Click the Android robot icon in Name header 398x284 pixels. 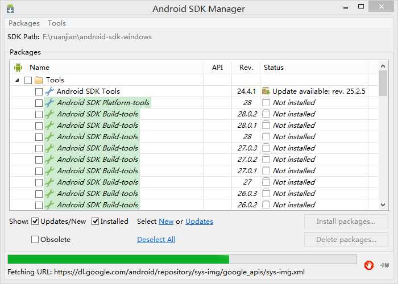click(18, 68)
